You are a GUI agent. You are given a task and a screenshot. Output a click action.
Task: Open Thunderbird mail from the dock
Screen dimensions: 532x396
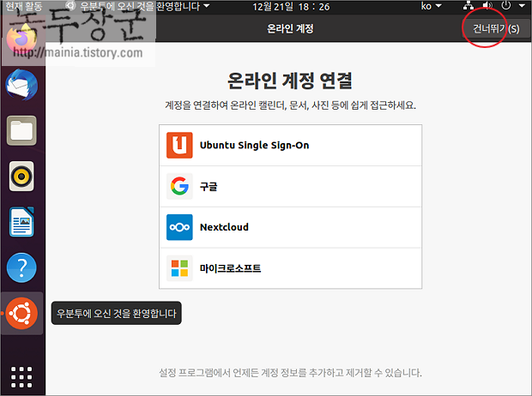[21, 85]
